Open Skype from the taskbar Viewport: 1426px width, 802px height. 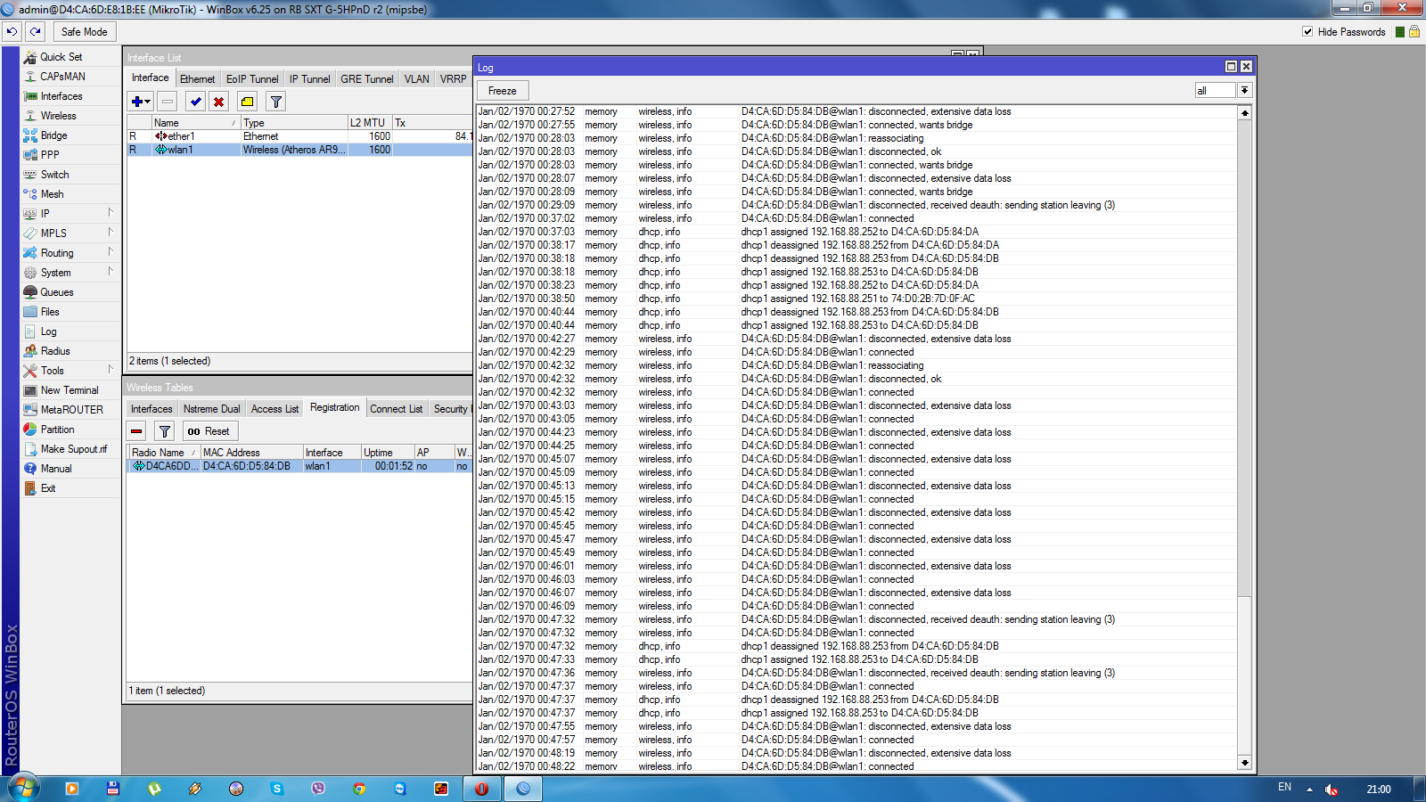point(277,789)
